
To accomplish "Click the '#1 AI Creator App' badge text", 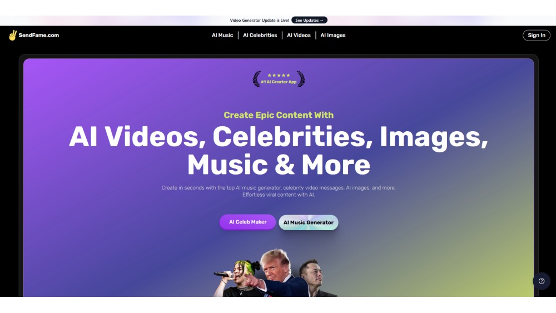I will point(279,82).
